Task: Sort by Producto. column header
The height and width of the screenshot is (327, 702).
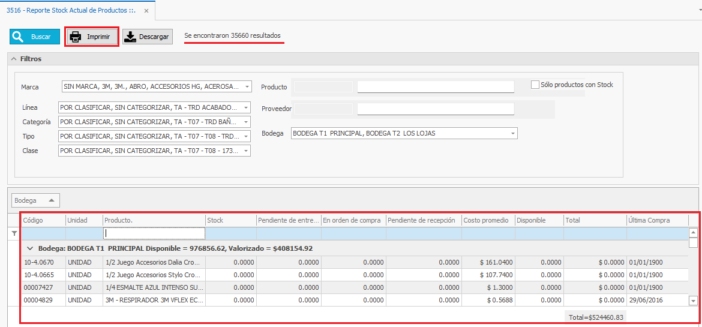Action: pyautogui.click(x=154, y=220)
